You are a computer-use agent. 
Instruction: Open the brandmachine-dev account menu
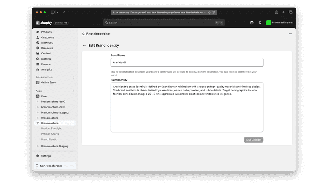(x=279, y=23)
